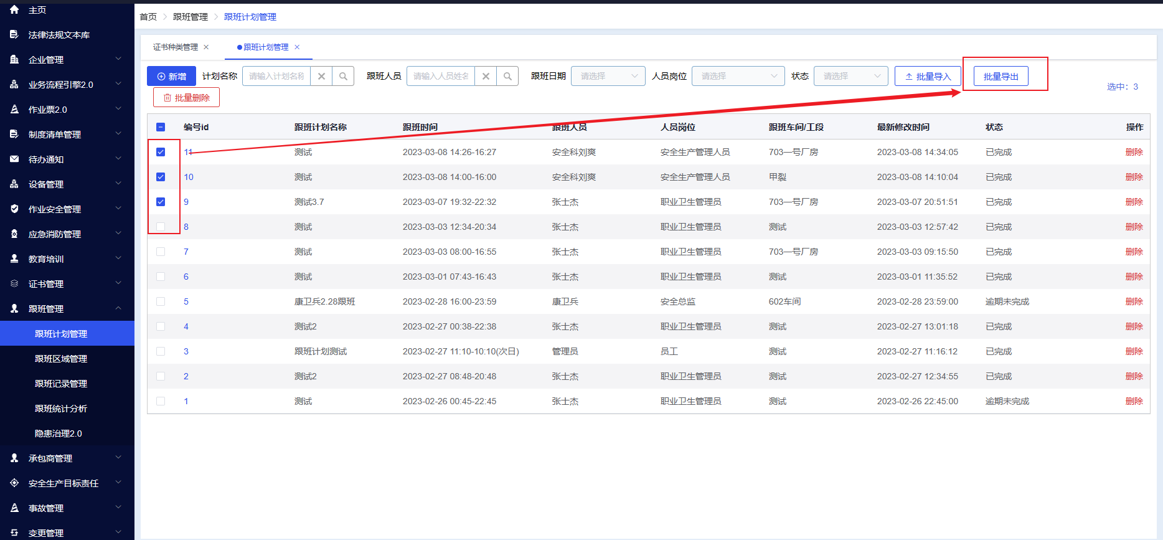Close the 跟班计划管理 tab
1163x540 pixels.
coord(297,47)
